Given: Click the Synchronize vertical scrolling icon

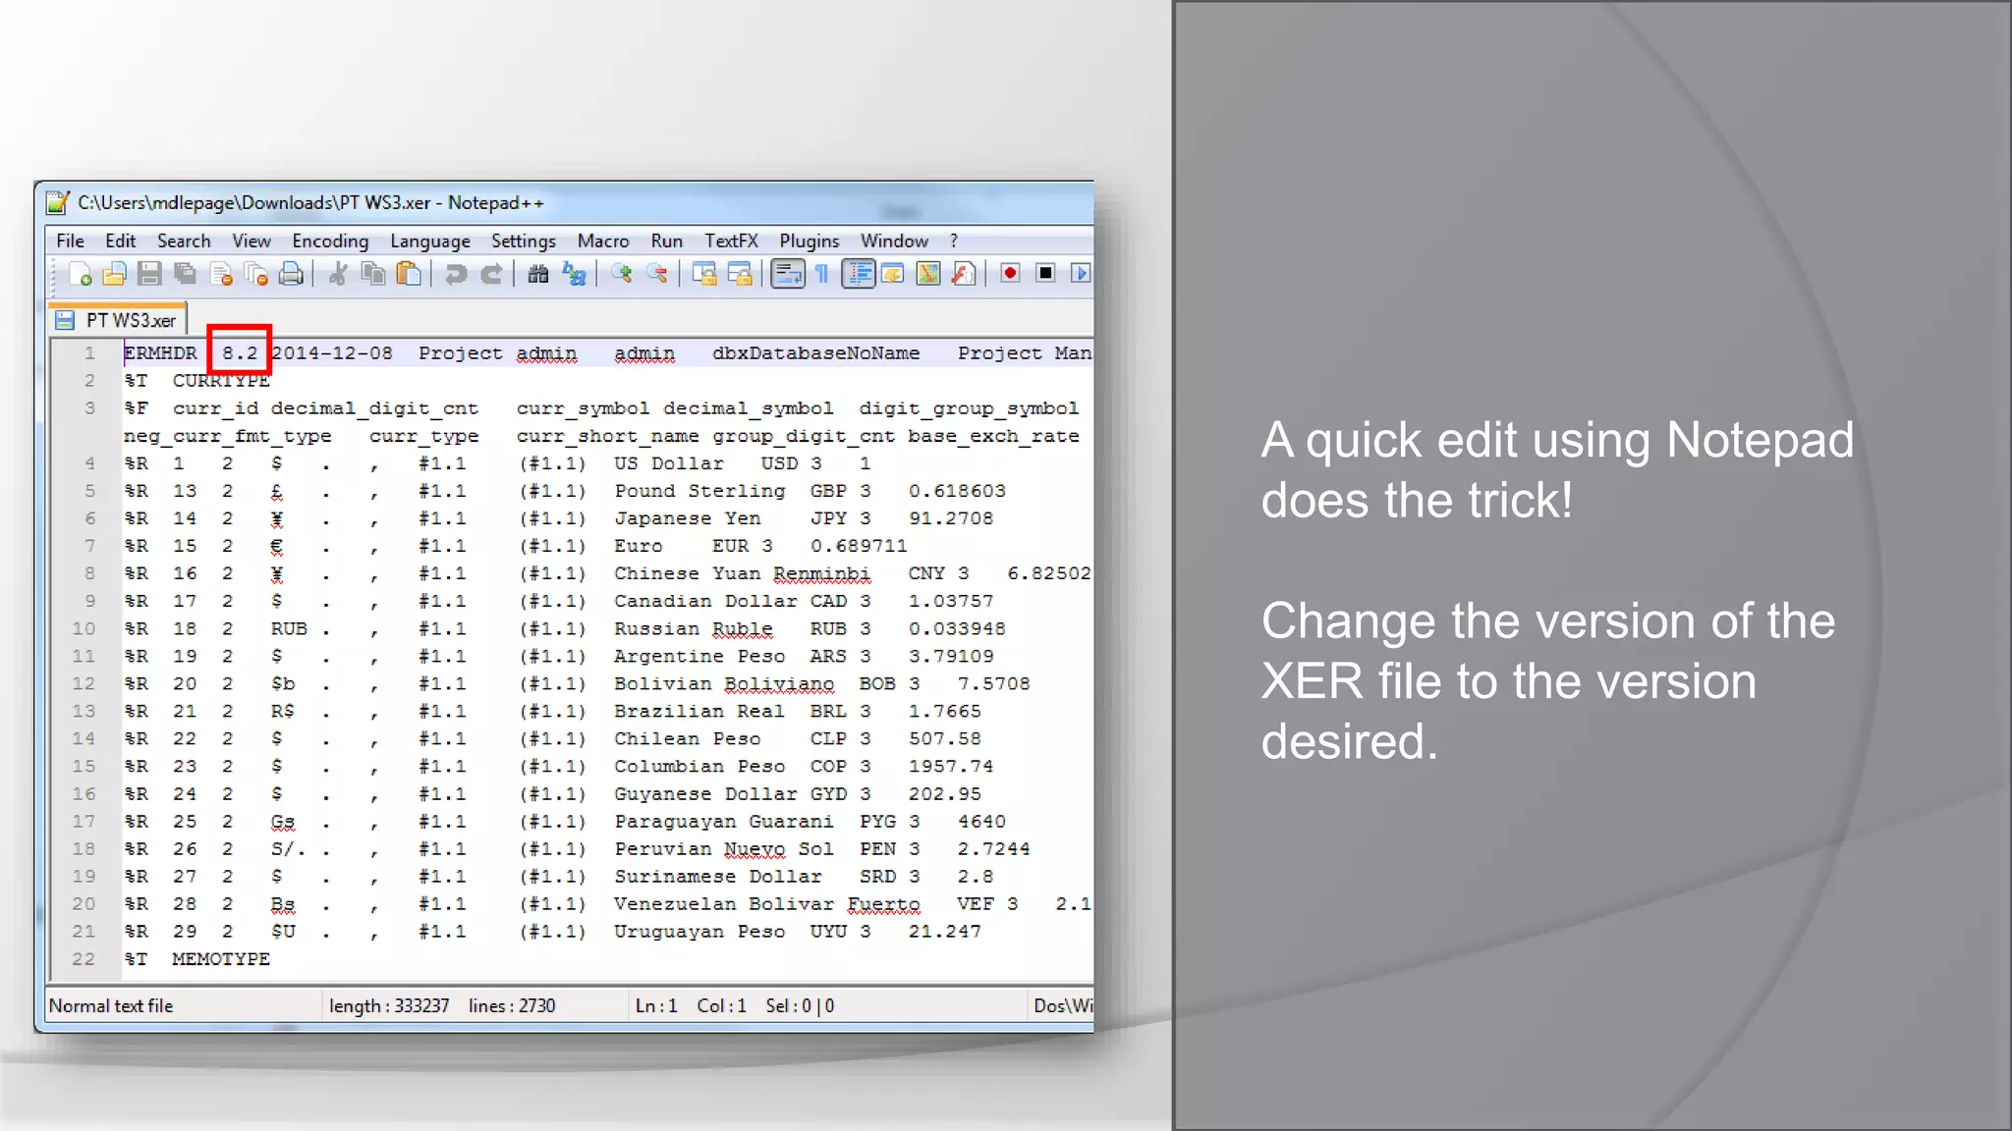Looking at the screenshot, I should point(703,274).
